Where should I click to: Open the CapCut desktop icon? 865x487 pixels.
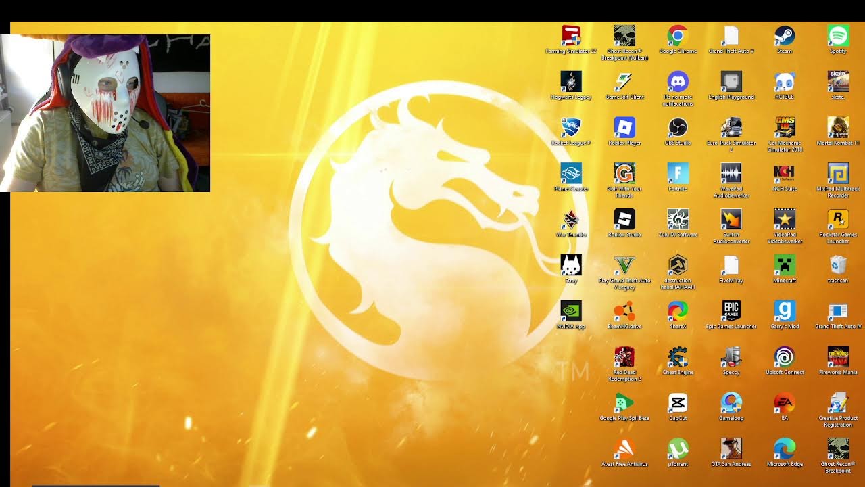pyautogui.click(x=678, y=403)
